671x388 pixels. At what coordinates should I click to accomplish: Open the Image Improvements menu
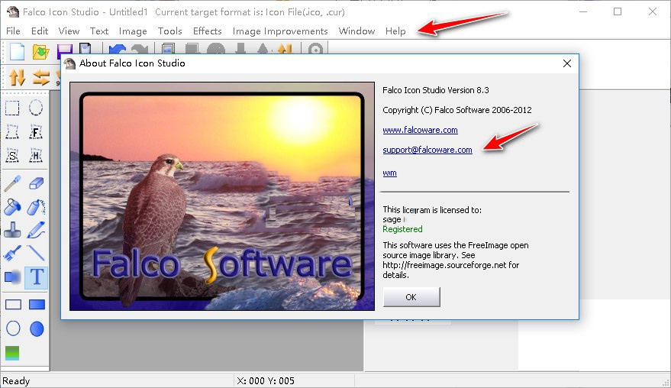280,31
